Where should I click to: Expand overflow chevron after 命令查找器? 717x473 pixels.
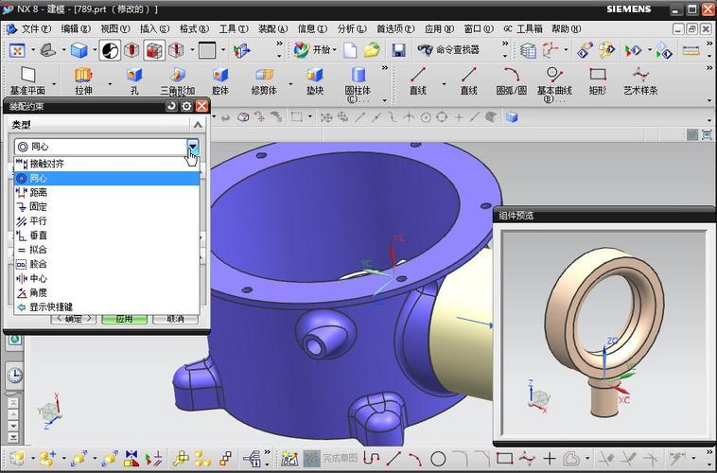tap(505, 44)
